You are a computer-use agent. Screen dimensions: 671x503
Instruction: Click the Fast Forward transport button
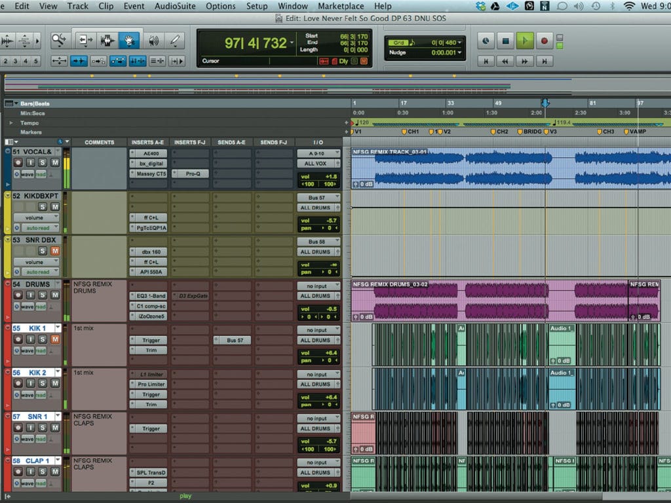point(525,61)
